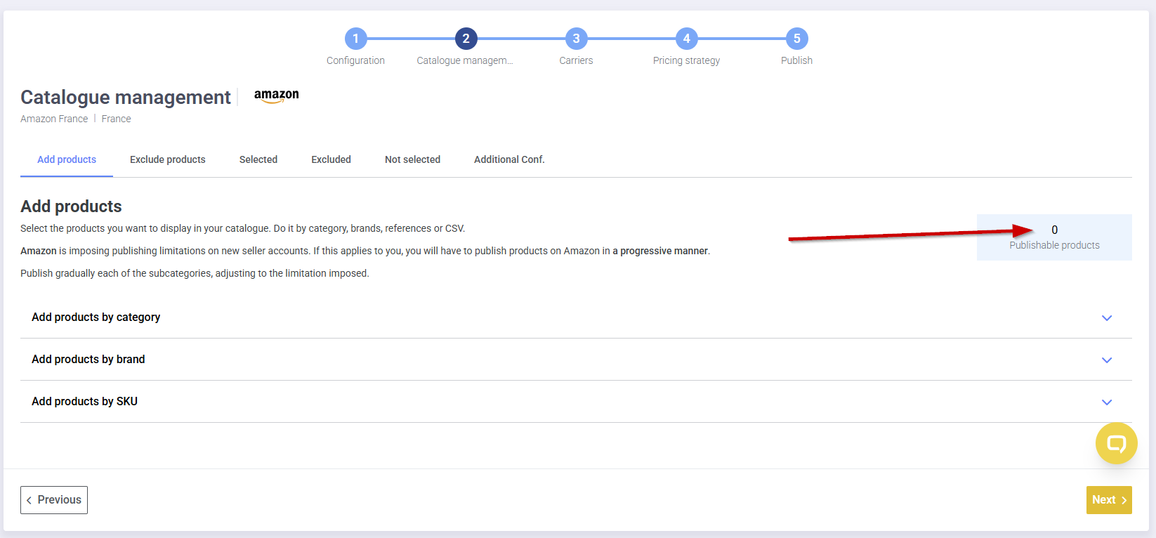Go to step 5 Publish circle
1156x538 pixels.
(796, 39)
